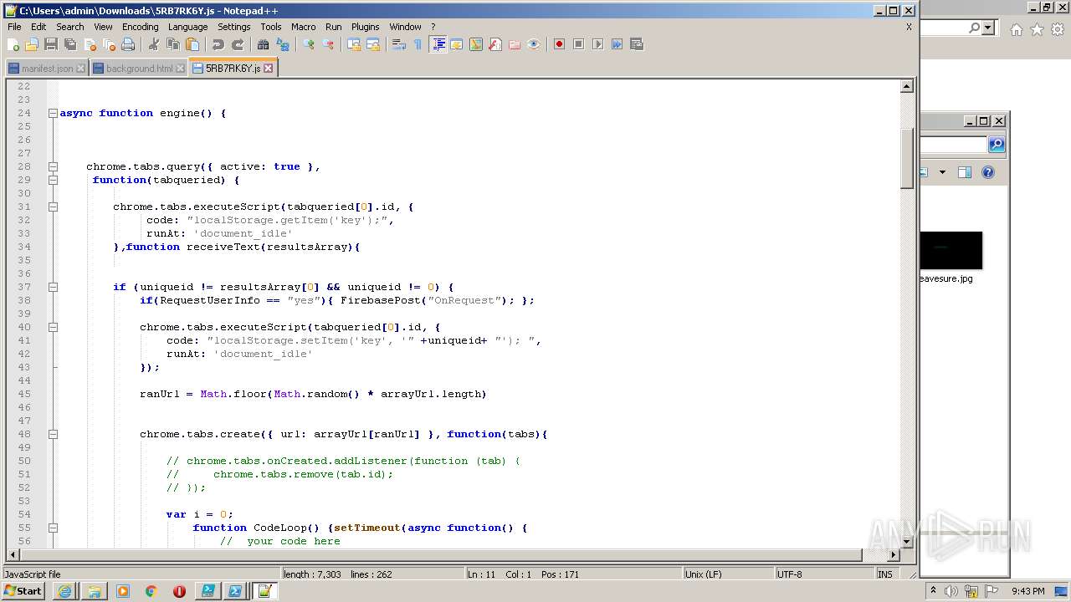
Task: Close the manifest.json tab
Action: pyautogui.click(x=80, y=69)
